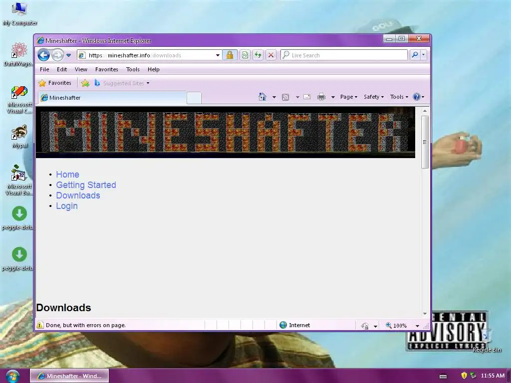This screenshot has width=511, height=383.
Task: Expand the feeds dropdown arrow
Action: (x=297, y=97)
